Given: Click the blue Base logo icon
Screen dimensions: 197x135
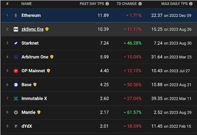Looking at the screenshot, I should [16, 85].
